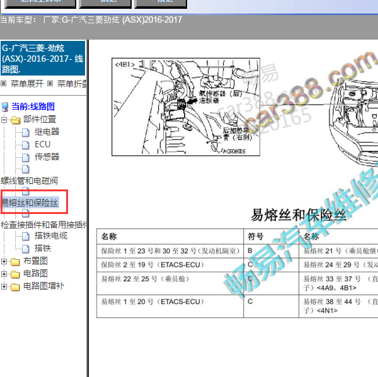The height and width of the screenshot is (377, 378).
Task: Open the 检查接插件和备用接插件 tree item
Action: (43, 225)
